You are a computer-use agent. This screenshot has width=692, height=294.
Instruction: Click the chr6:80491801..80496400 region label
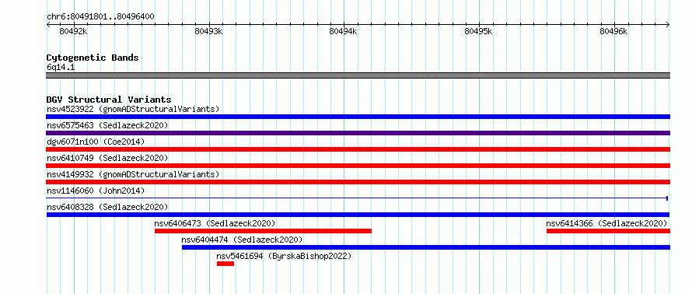pos(100,16)
